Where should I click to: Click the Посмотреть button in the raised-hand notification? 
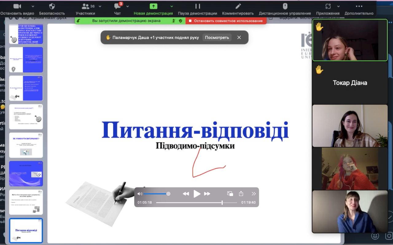[217, 37]
